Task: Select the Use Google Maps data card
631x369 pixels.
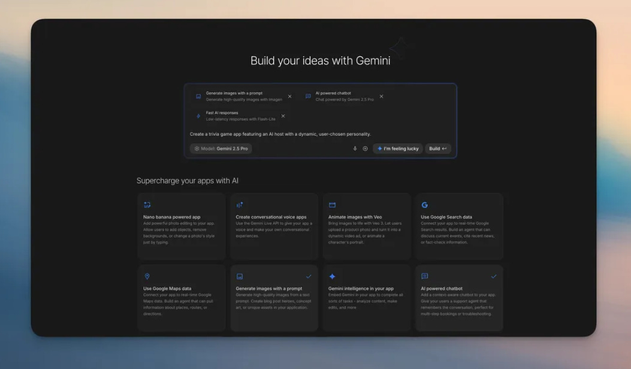Action: (182, 298)
